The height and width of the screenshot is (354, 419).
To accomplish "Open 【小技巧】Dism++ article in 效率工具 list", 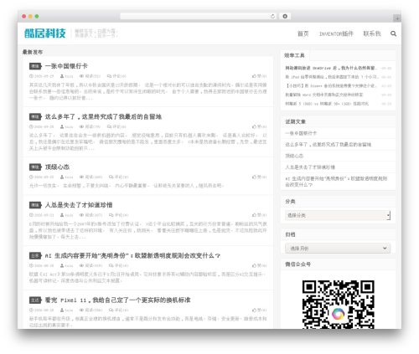I will (x=331, y=86).
